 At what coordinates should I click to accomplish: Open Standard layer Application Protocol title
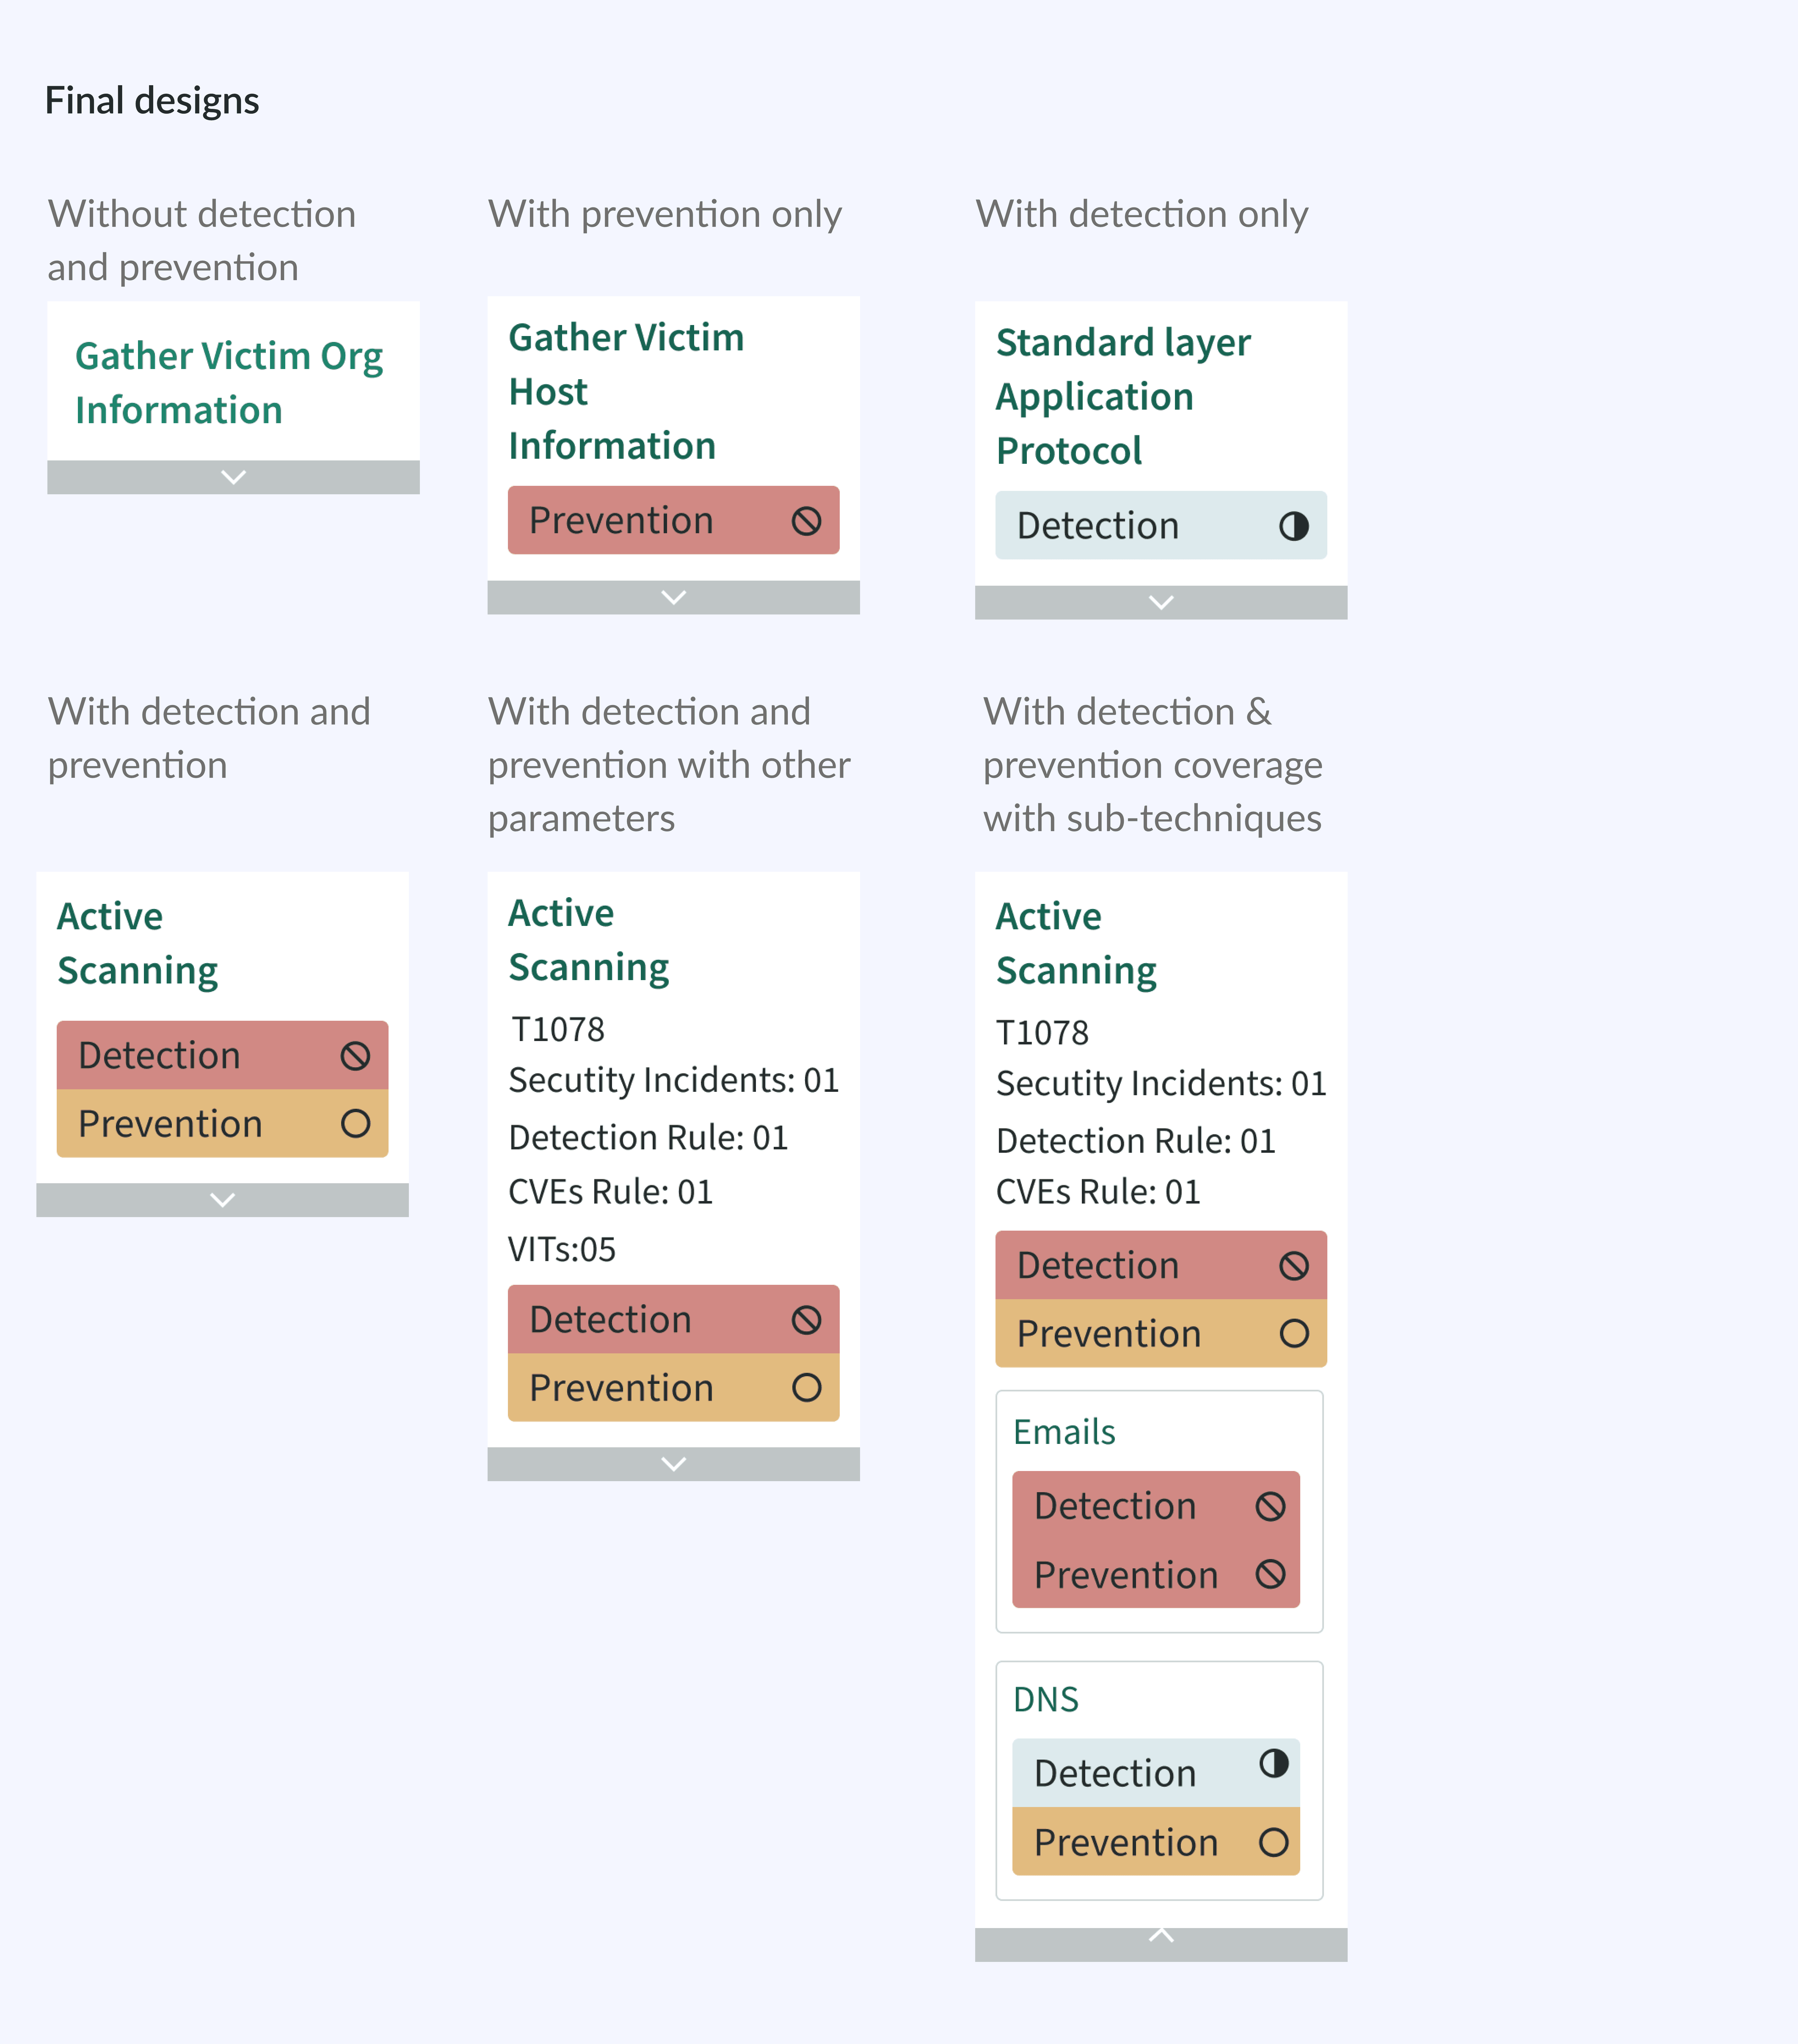click(x=1123, y=397)
